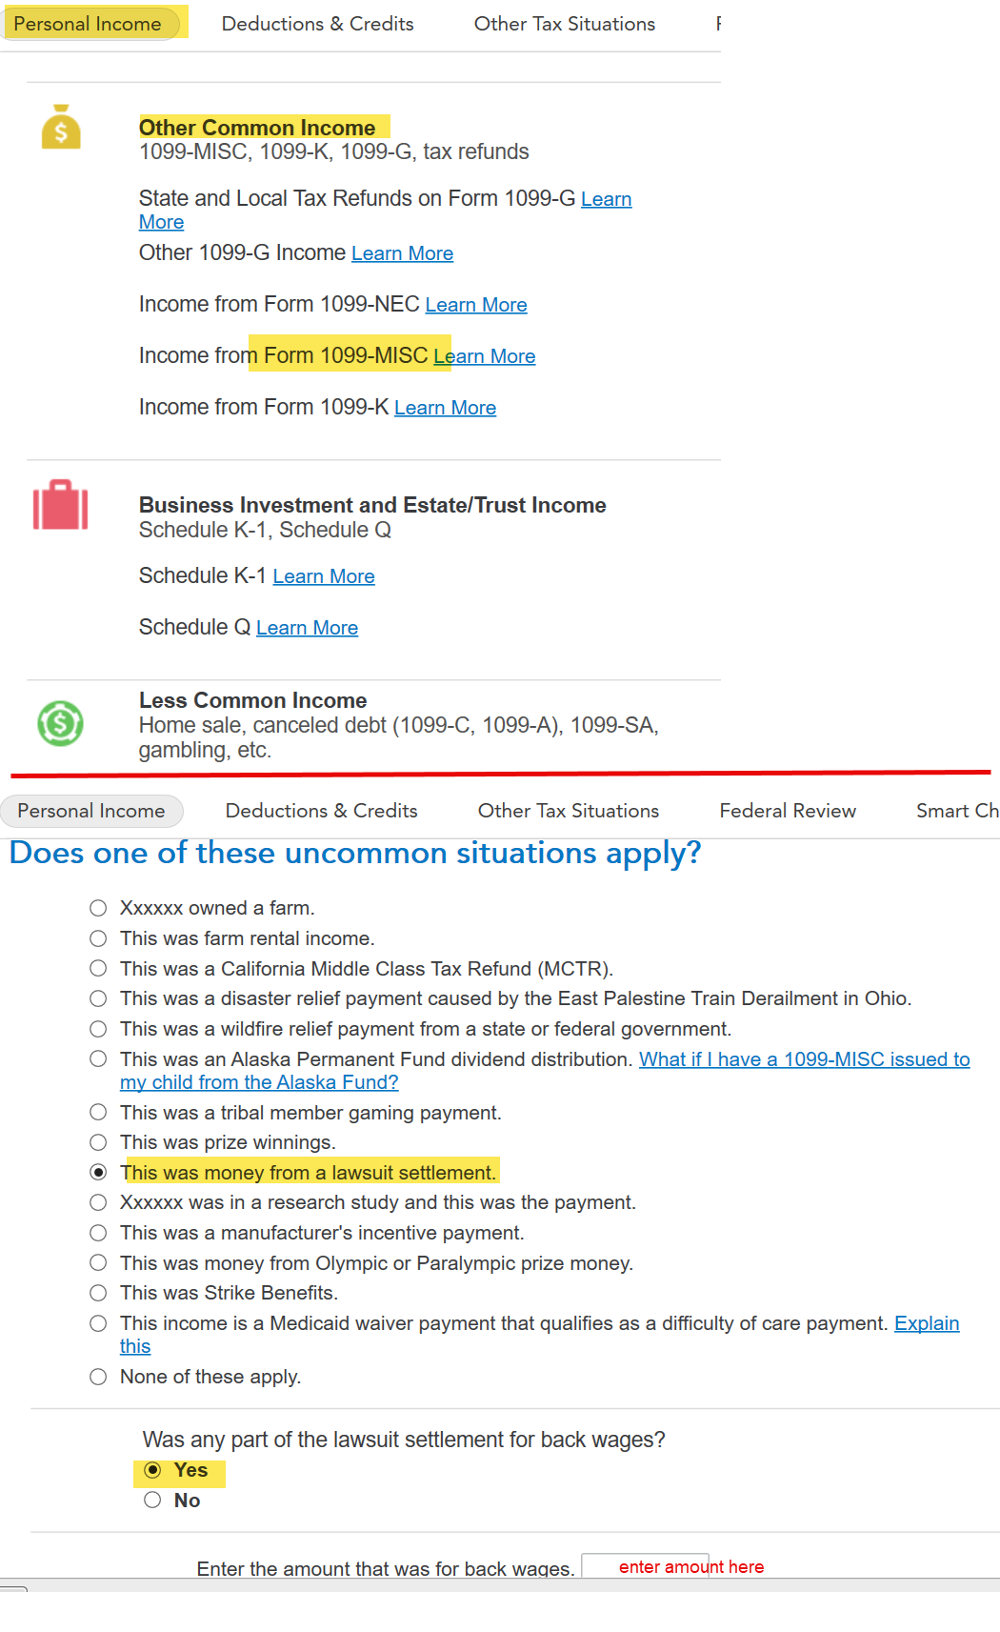Select the lawsuit settlement radio option
The width and height of the screenshot is (1000, 1632).
(x=98, y=1173)
